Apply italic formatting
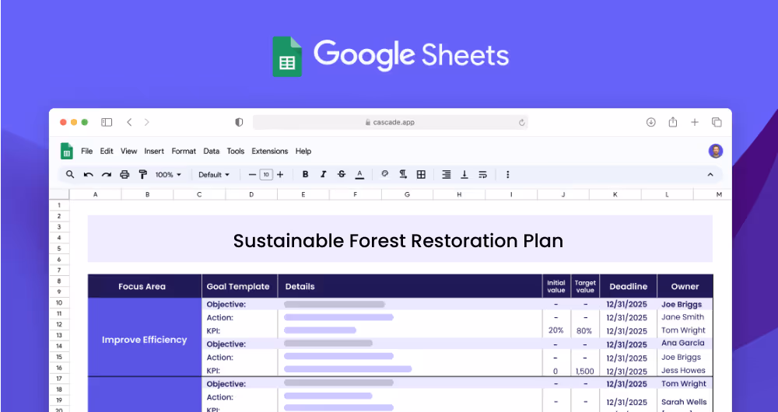 pyautogui.click(x=324, y=175)
